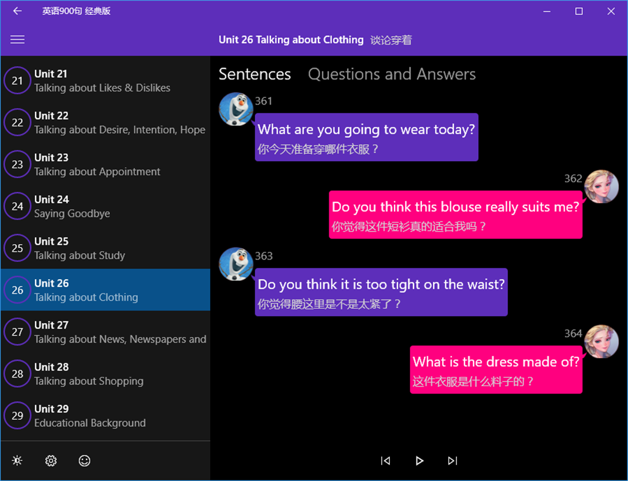
Task: Select the number 28 circle badge
Action: click(x=17, y=374)
